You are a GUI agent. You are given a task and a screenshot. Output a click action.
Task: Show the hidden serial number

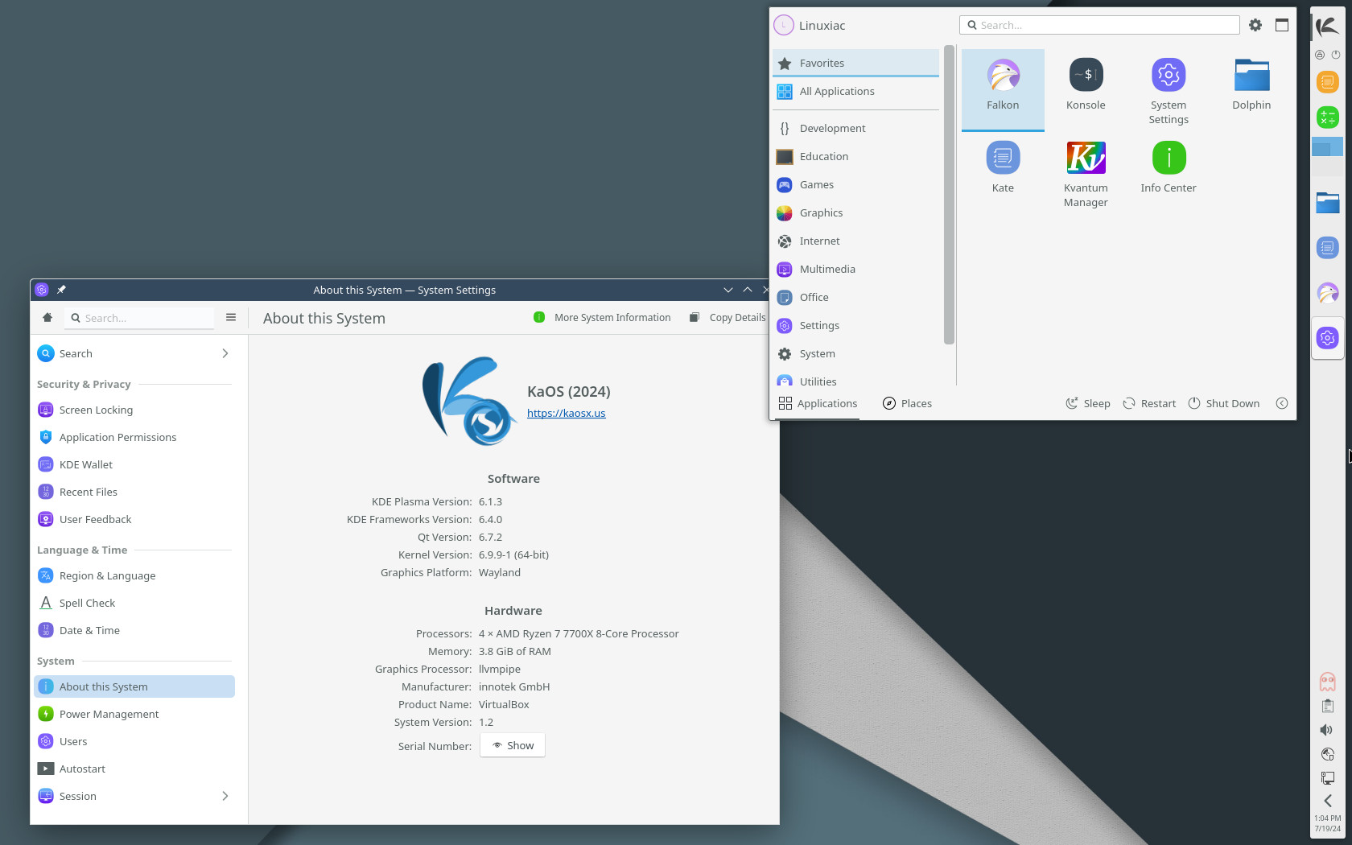[x=513, y=745]
